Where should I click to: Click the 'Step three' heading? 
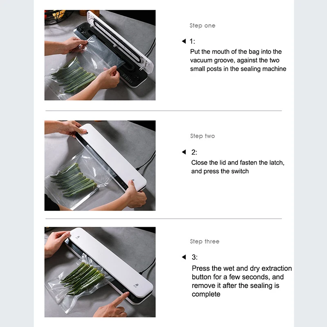click(205, 242)
